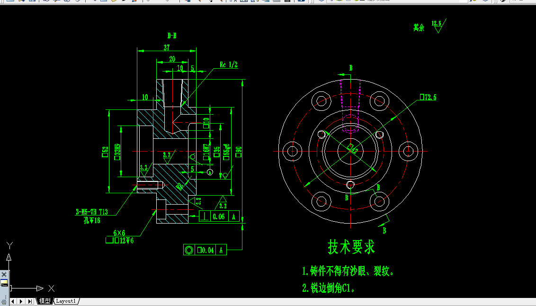The height and width of the screenshot is (306, 536).
Task: Open the Undo drop-down arrow list
Action: [149, 2]
